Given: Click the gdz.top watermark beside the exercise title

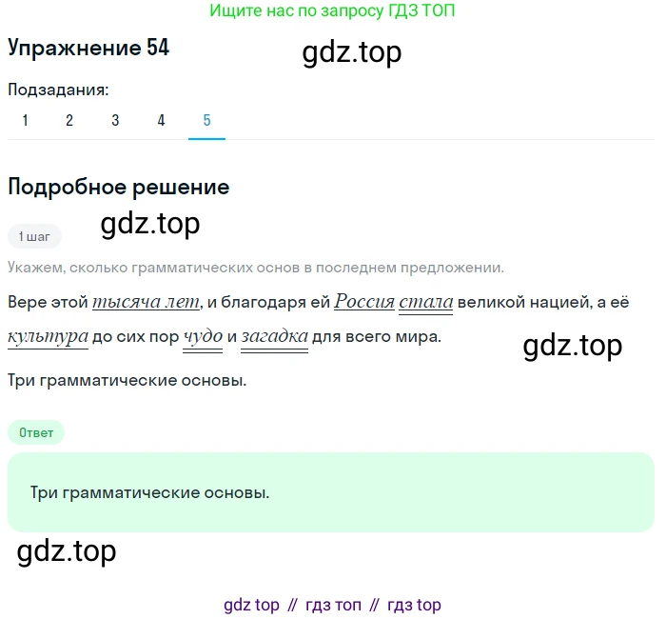Looking at the screenshot, I should pos(352,52).
